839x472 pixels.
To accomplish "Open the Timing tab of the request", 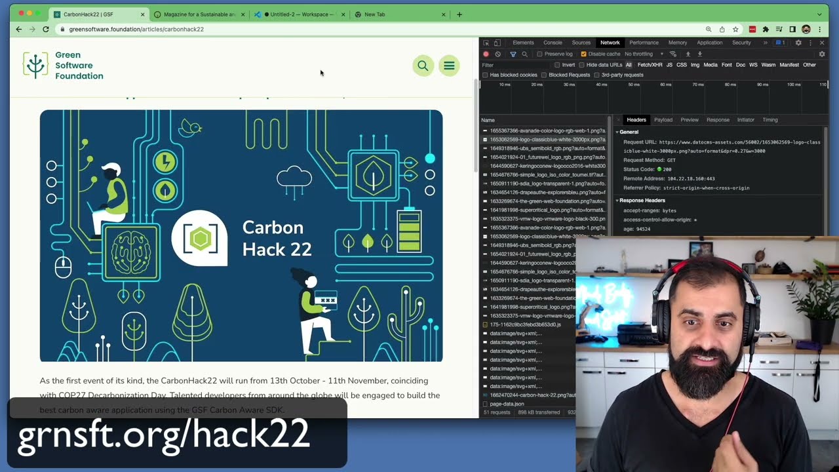I will (770, 120).
